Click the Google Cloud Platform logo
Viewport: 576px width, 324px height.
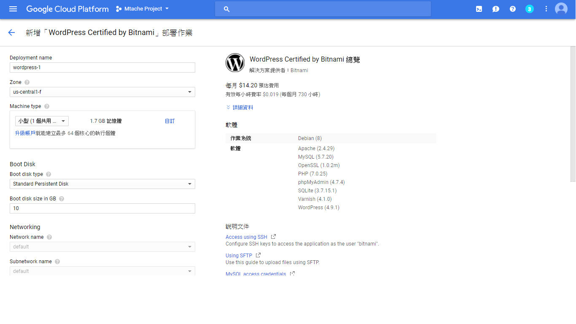coord(67,9)
